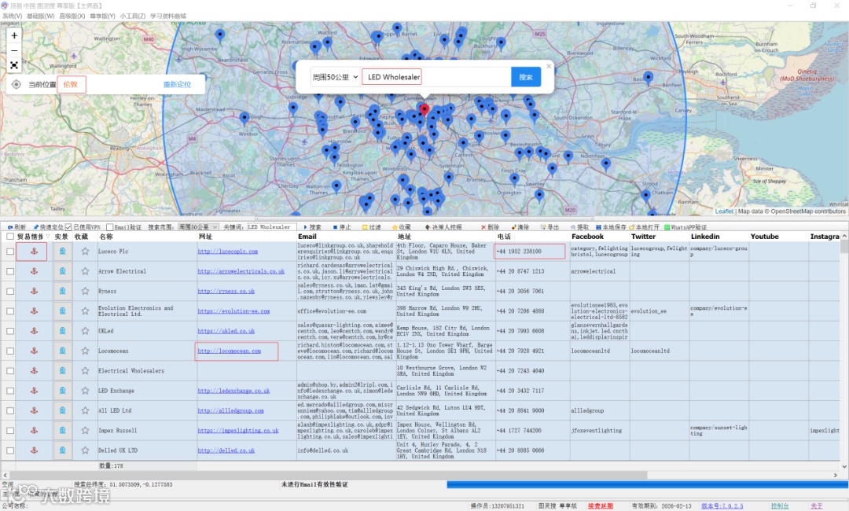Image resolution: width=849 pixels, height=511 pixels.
Task: Click the blue 搜索 button on map
Action: [526, 77]
